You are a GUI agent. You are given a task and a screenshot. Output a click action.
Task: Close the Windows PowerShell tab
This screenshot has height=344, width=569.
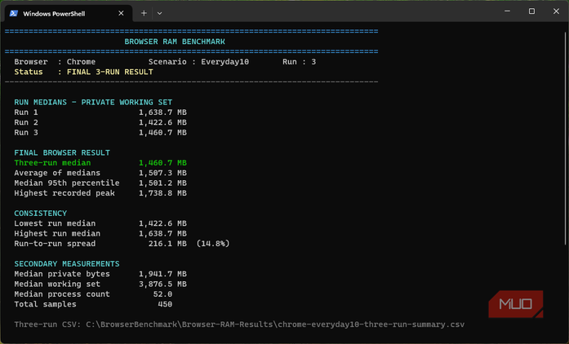[121, 13]
